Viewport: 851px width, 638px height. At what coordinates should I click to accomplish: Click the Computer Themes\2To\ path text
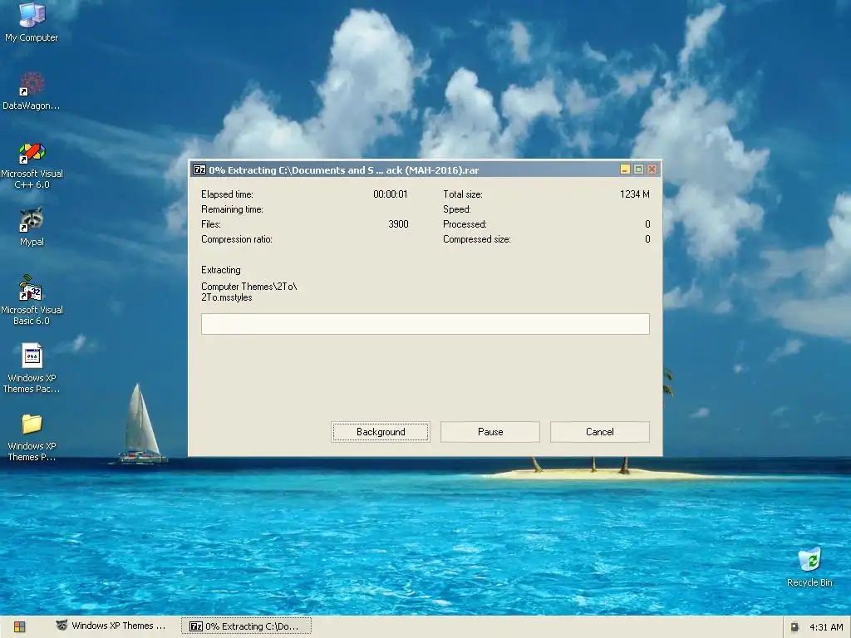249,287
